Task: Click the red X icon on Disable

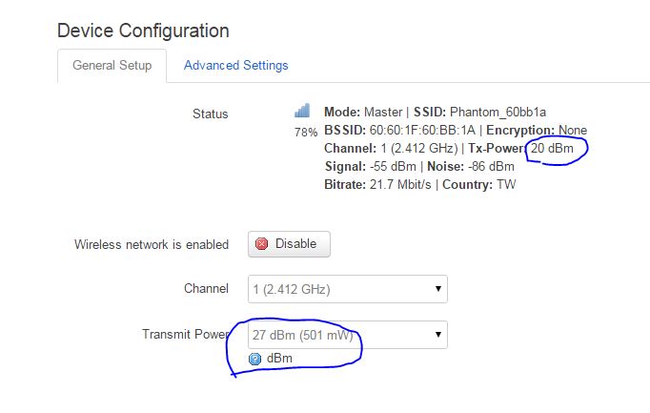Action: [x=261, y=244]
